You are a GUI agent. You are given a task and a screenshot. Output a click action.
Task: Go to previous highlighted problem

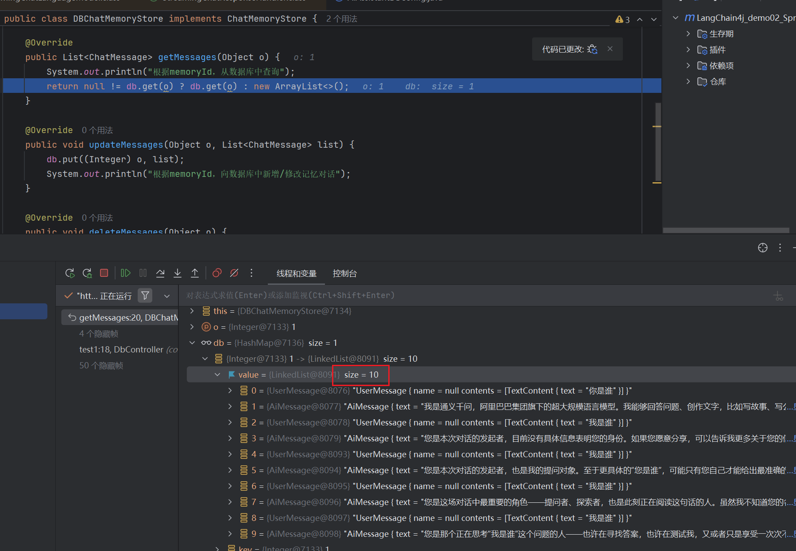click(x=640, y=19)
